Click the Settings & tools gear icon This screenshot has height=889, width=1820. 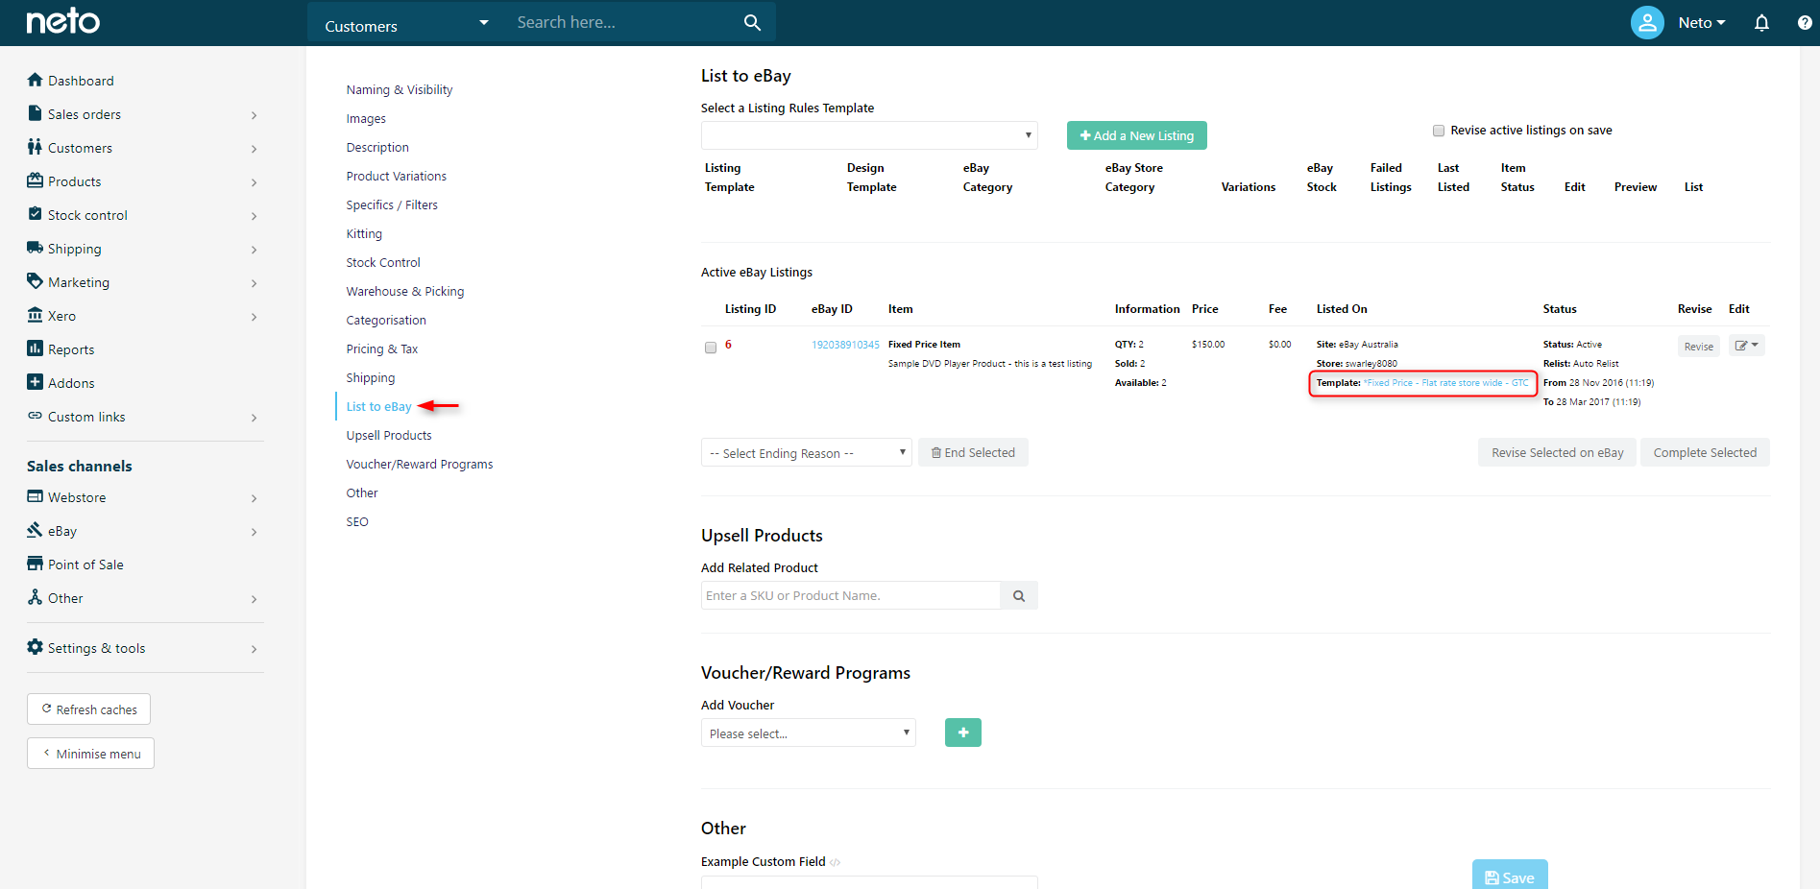pos(36,647)
